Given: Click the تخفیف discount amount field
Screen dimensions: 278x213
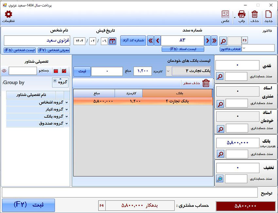Looking at the screenshot, I should (238, 168).
